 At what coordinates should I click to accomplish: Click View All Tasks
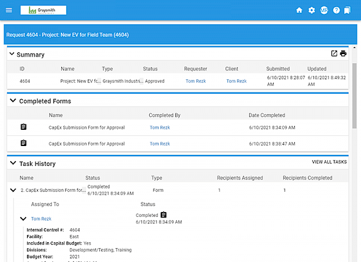(329, 162)
